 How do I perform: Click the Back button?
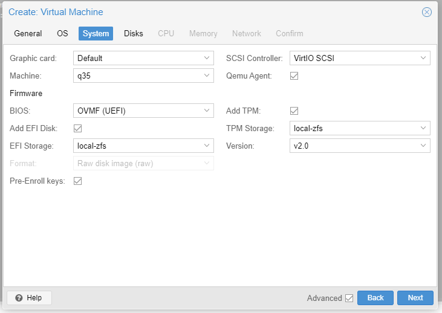(x=375, y=298)
